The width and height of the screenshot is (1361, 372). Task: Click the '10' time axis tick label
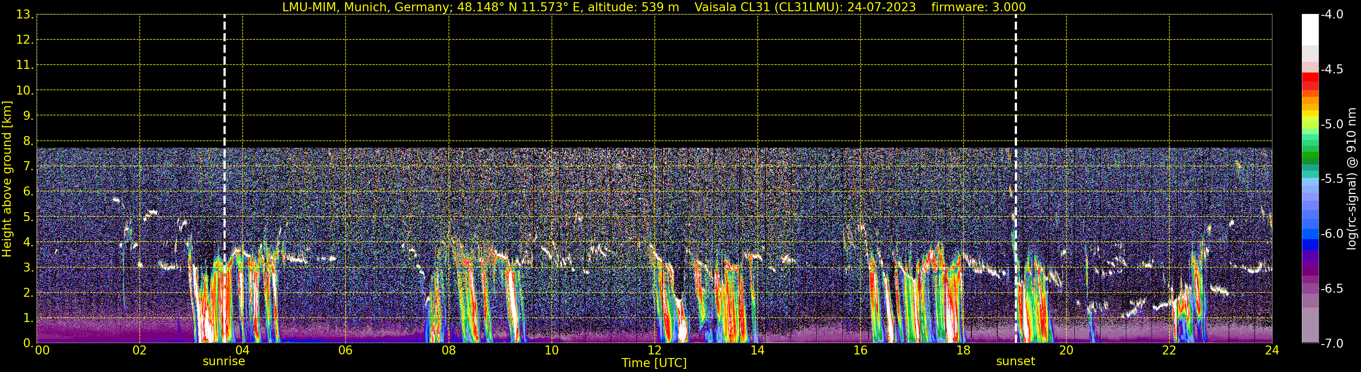[552, 350]
